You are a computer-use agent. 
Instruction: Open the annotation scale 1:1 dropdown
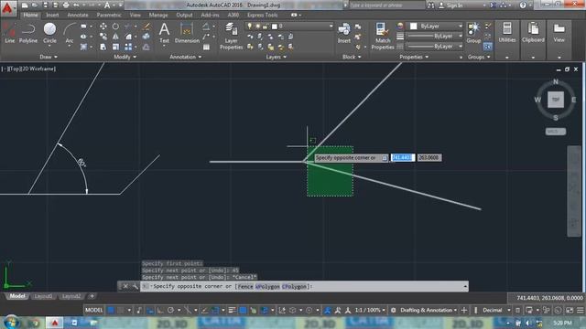pos(369,310)
